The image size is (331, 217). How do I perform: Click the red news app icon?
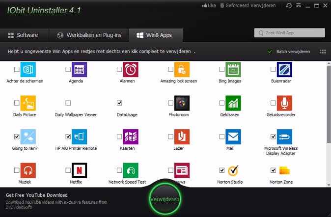pyautogui.click(x=182, y=170)
